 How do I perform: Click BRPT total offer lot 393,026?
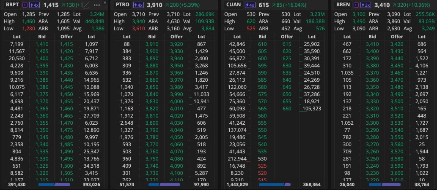(x=91, y=185)
